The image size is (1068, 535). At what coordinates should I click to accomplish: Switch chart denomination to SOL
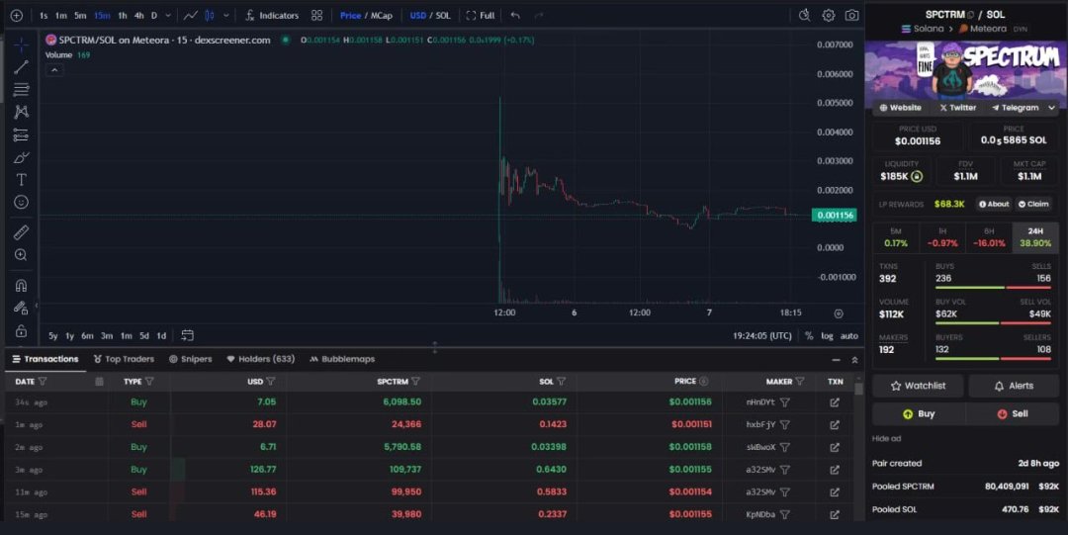pos(443,16)
